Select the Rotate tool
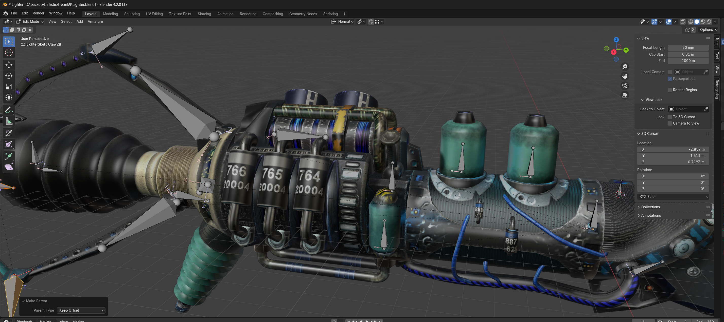This screenshot has height=322, width=724. coord(9,76)
